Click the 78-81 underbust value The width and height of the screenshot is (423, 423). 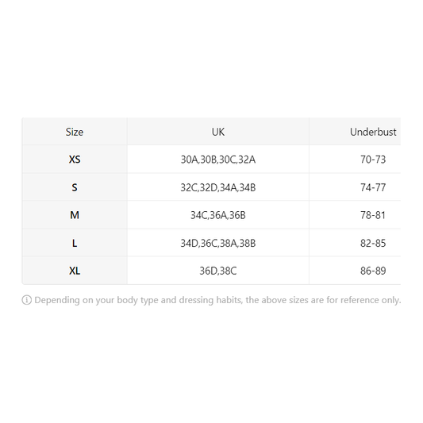click(x=373, y=215)
